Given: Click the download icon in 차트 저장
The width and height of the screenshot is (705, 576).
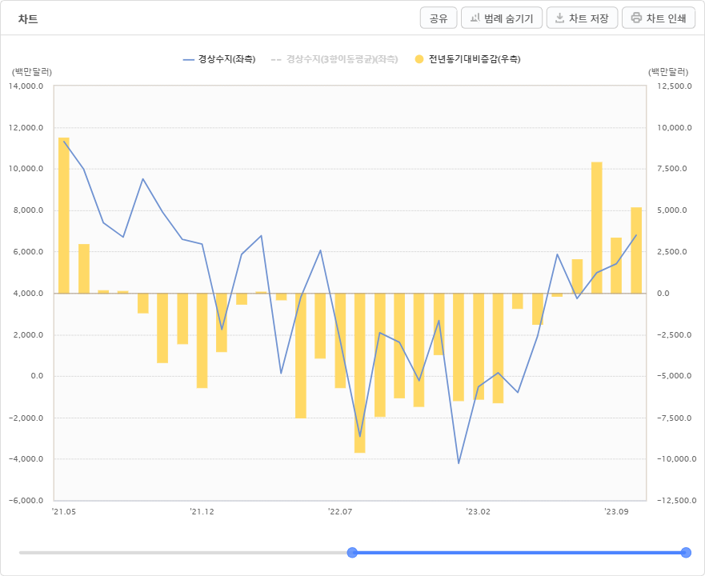Looking at the screenshot, I should 560,18.
